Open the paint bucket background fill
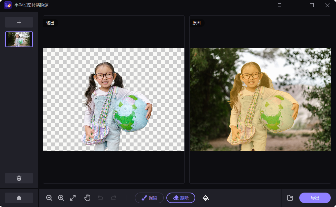 tap(206, 198)
